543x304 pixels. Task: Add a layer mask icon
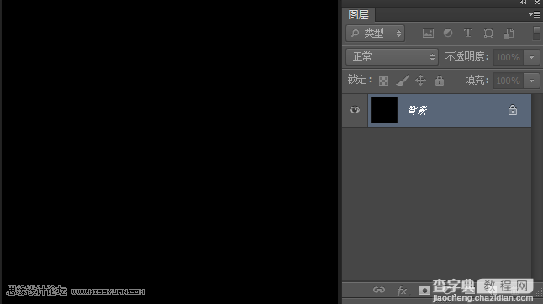point(424,291)
